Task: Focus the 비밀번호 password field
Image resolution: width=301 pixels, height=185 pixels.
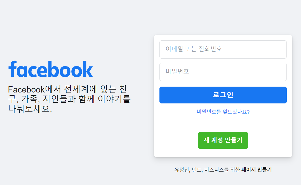Action: coord(223,72)
